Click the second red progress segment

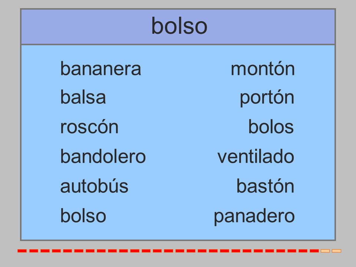coord(33,251)
